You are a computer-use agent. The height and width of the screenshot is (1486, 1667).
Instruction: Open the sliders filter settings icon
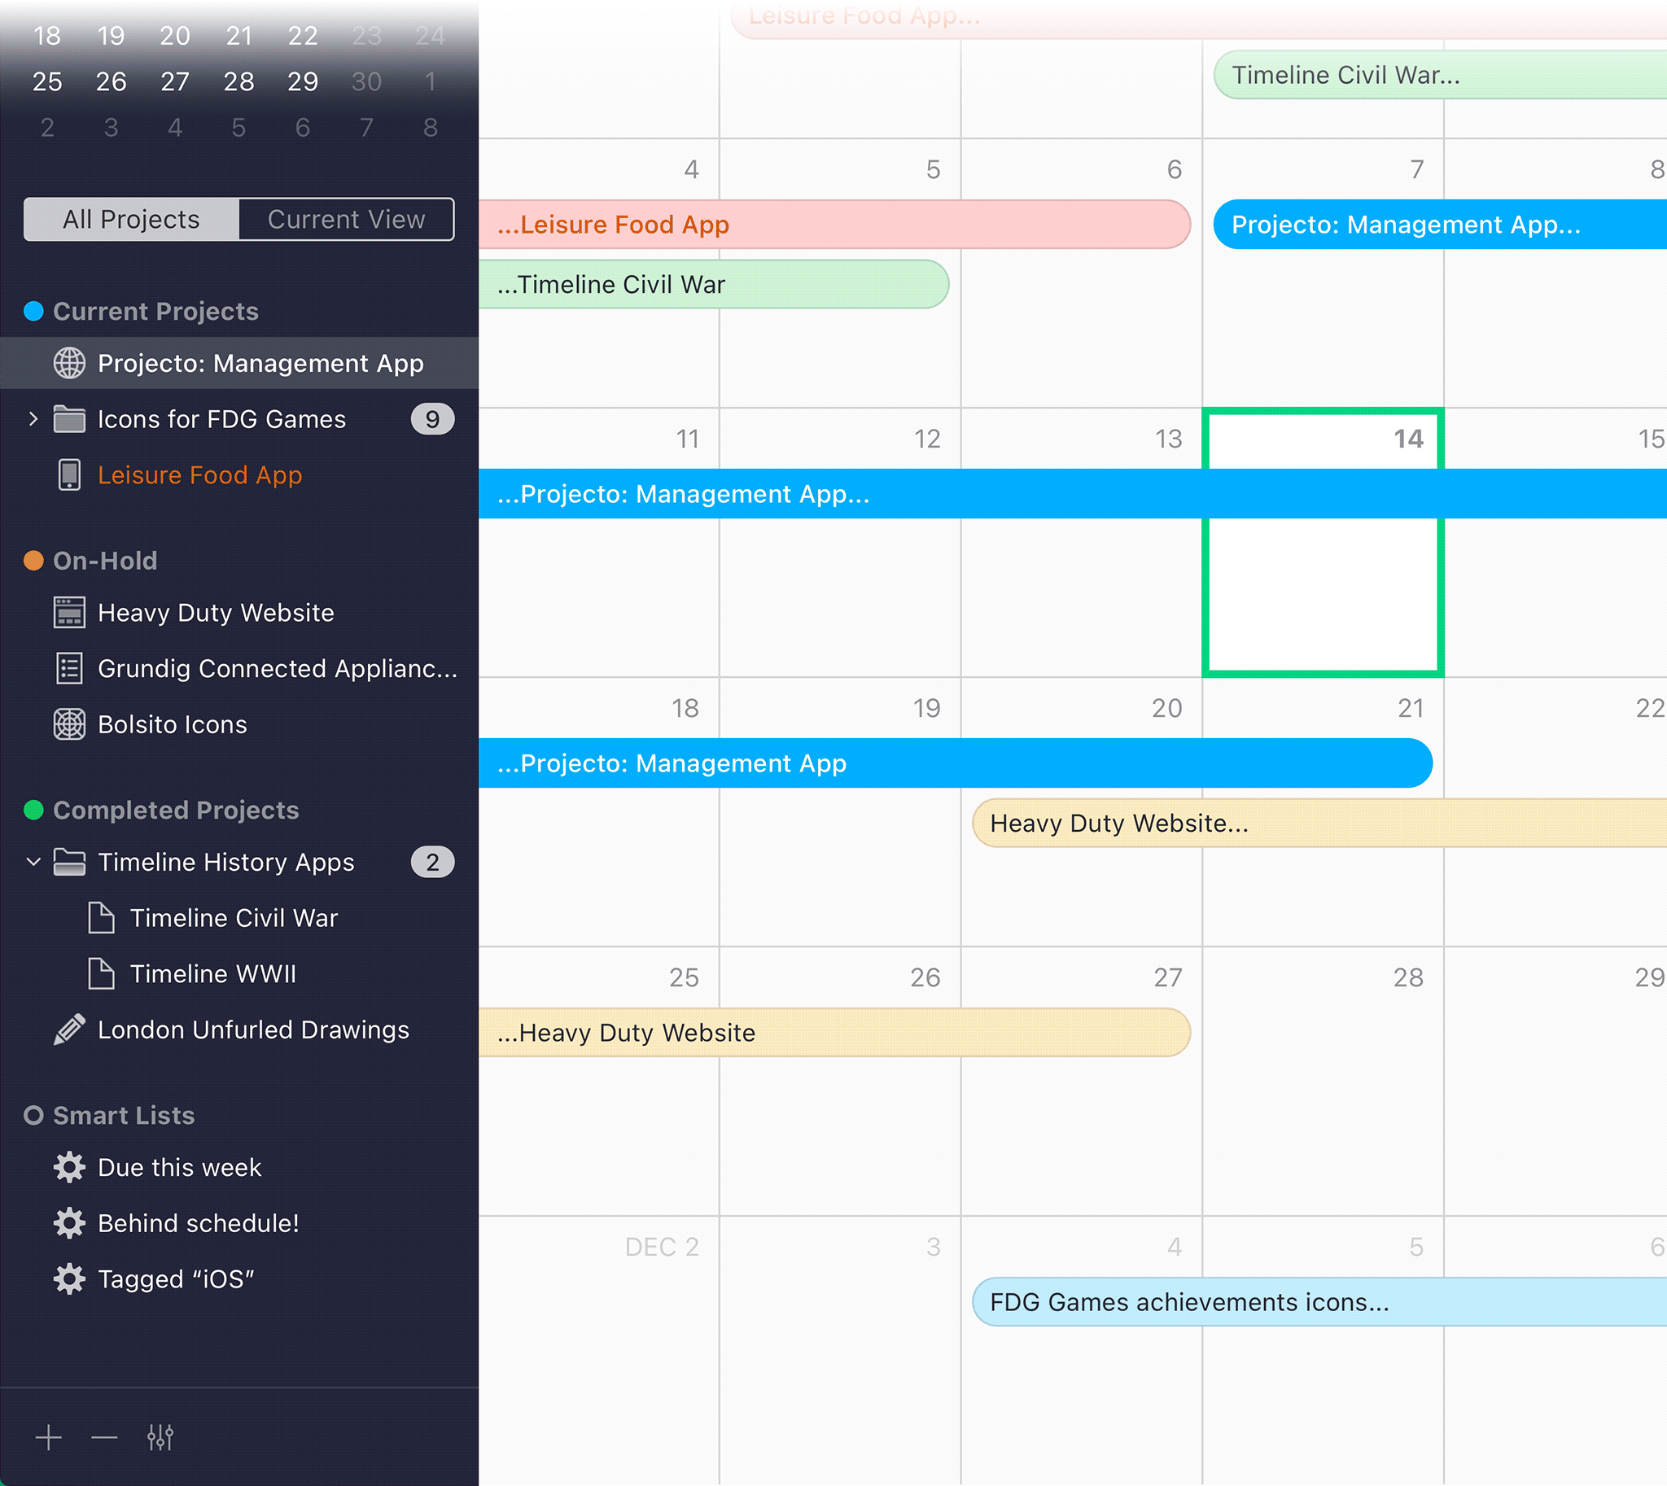(x=160, y=1437)
